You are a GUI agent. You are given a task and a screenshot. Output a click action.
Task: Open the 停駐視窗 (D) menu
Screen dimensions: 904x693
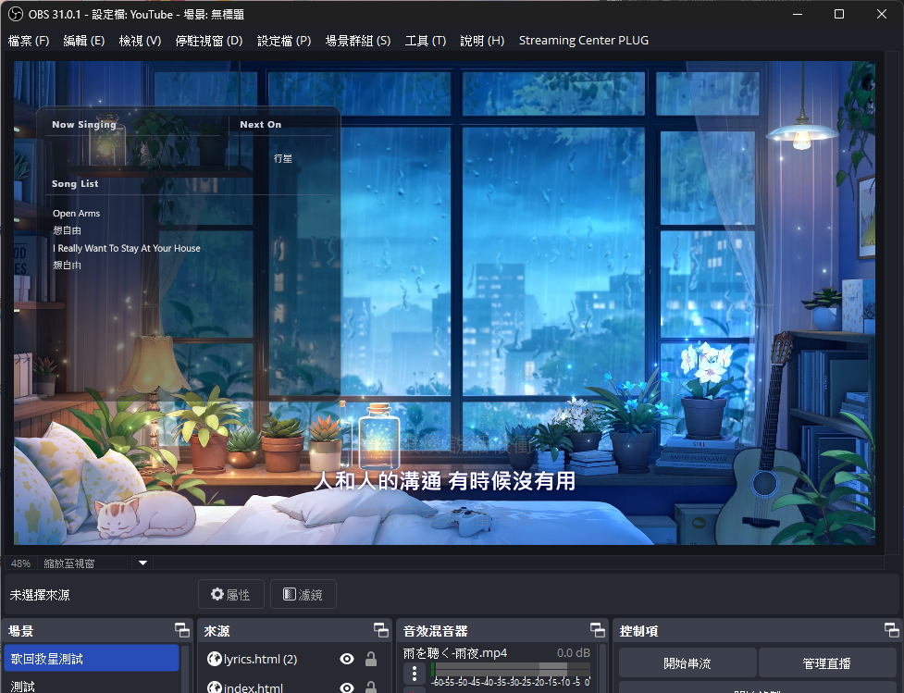click(209, 41)
